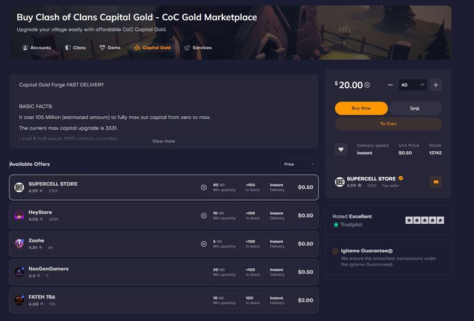Click discount badge icon in SUPERCELL STORE row

pos(204,187)
